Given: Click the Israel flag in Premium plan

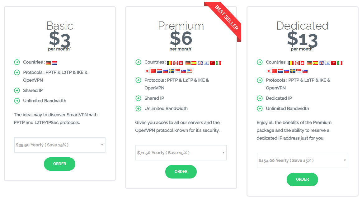Looking at the screenshot, I should (206, 63).
